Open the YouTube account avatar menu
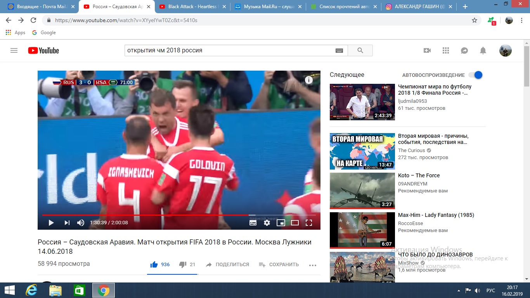 coord(505,50)
